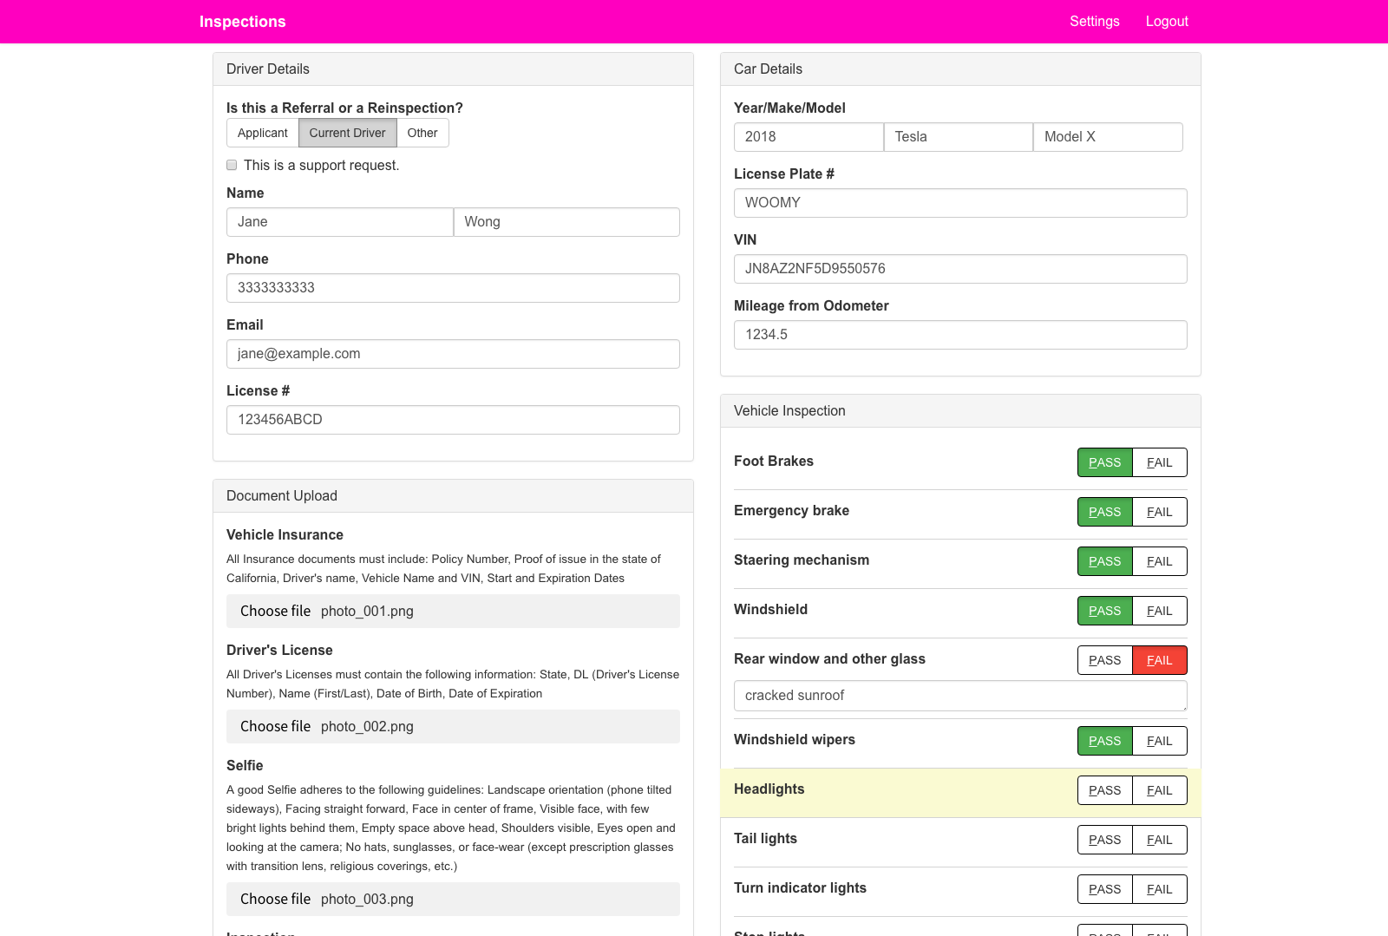Image resolution: width=1388 pixels, height=936 pixels.
Task: Select the Applicant option
Action: point(262,133)
